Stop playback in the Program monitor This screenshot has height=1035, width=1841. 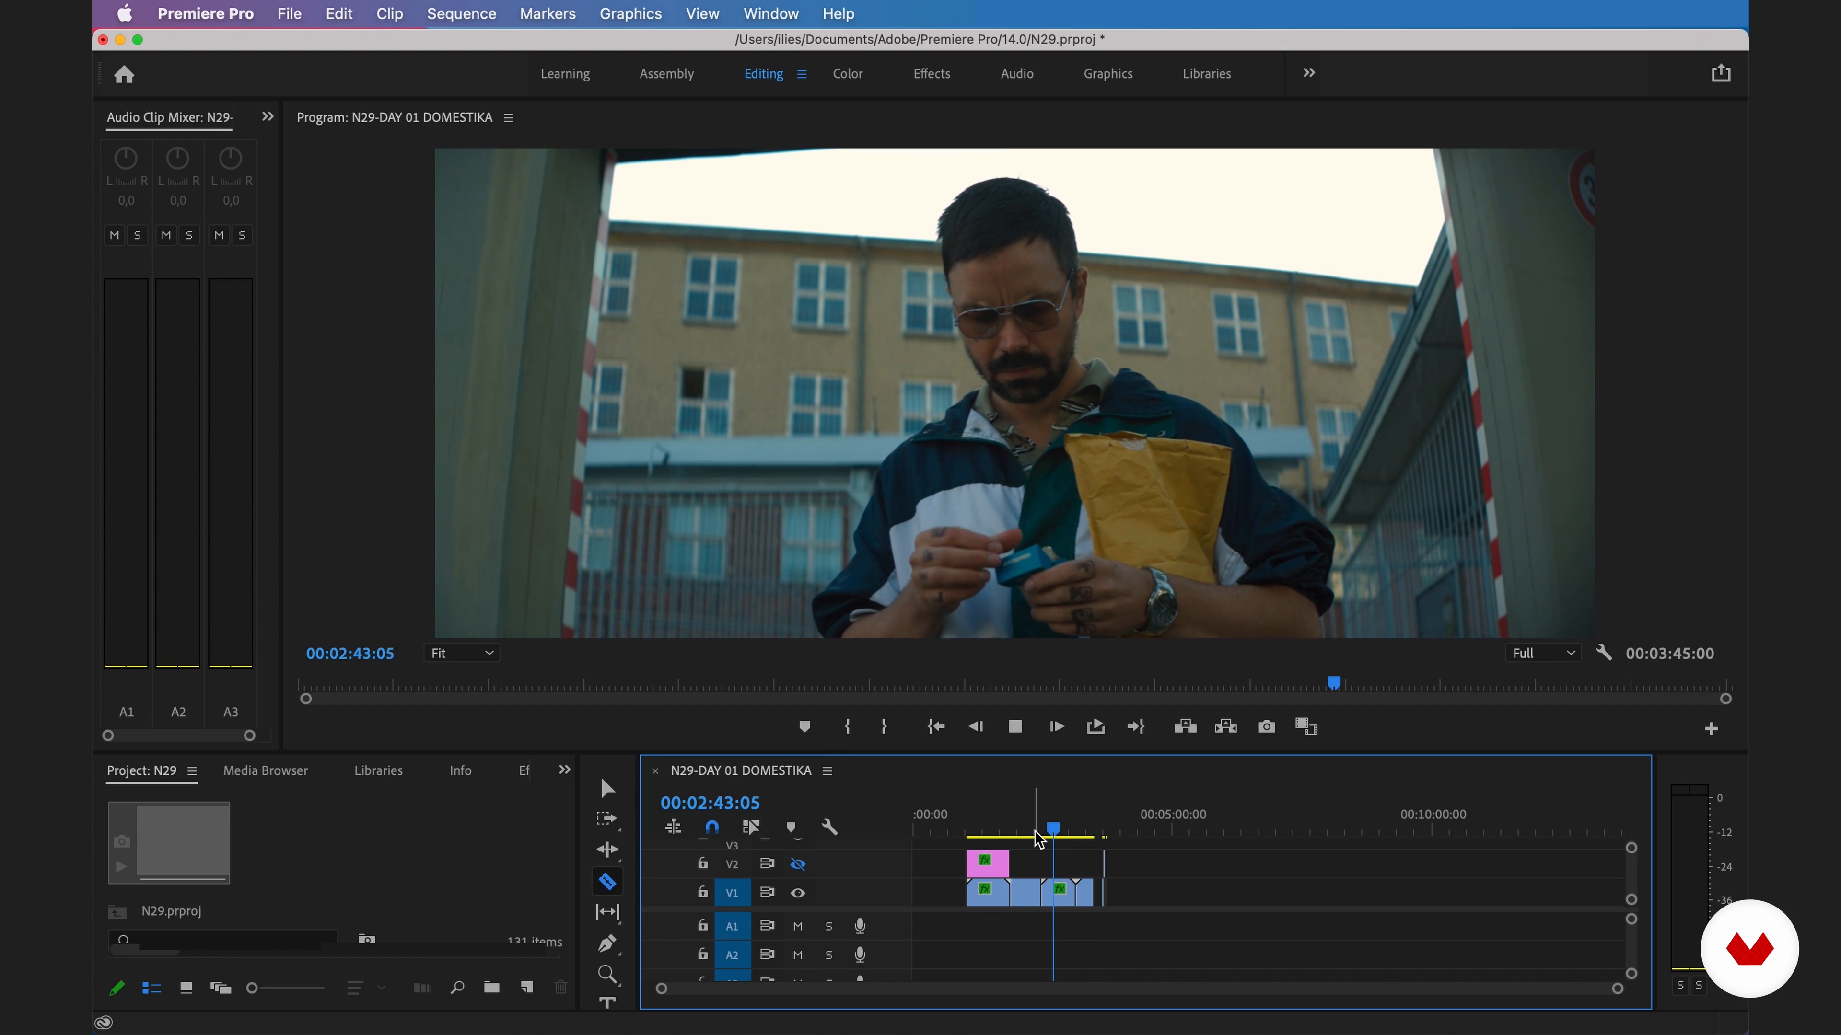coord(1015,726)
